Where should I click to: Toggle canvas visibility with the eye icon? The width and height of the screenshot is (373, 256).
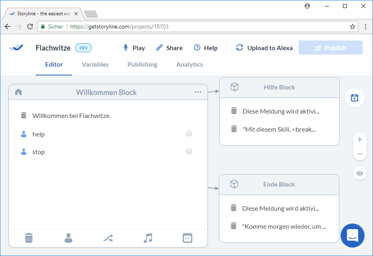click(359, 173)
